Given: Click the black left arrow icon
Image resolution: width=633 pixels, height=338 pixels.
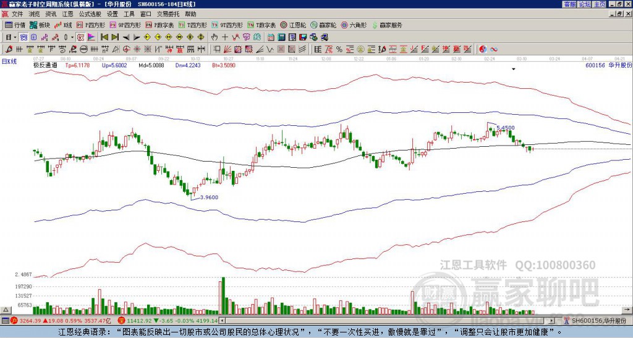Looking at the screenshot, I should (x=126, y=38).
